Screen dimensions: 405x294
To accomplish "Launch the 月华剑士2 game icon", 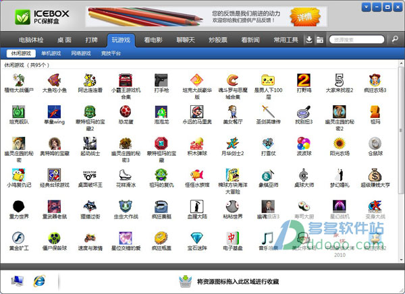I will click(232, 143).
